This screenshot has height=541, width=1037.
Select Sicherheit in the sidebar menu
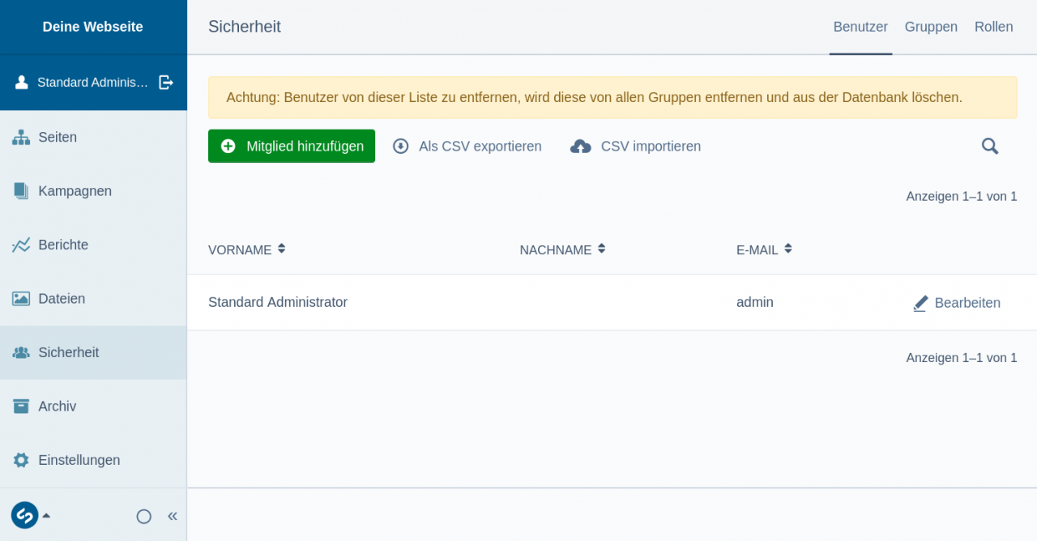pyautogui.click(x=93, y=352)
